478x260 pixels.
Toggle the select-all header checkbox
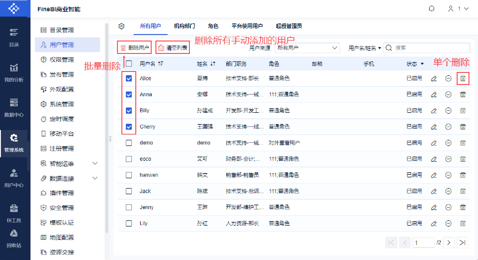[x=129, y=64]
